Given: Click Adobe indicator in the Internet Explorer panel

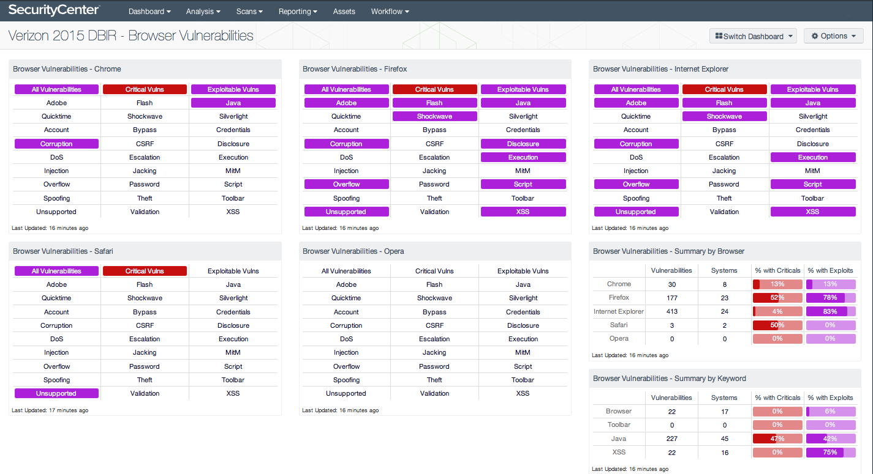Looking at the screenshot, I should pos(636,103).
